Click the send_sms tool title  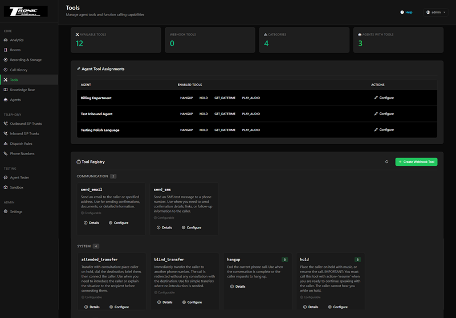162,190
